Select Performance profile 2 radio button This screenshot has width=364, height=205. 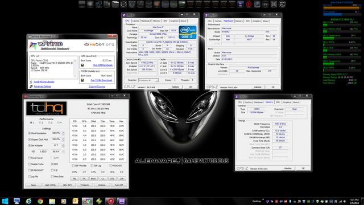[x=40, y=123]
